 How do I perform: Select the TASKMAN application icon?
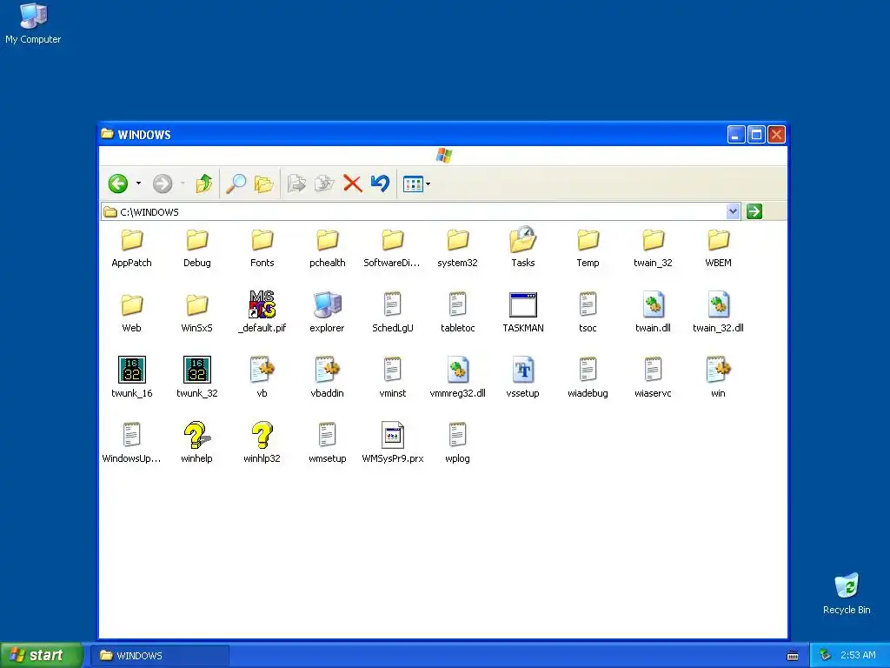tap(522, 313)
